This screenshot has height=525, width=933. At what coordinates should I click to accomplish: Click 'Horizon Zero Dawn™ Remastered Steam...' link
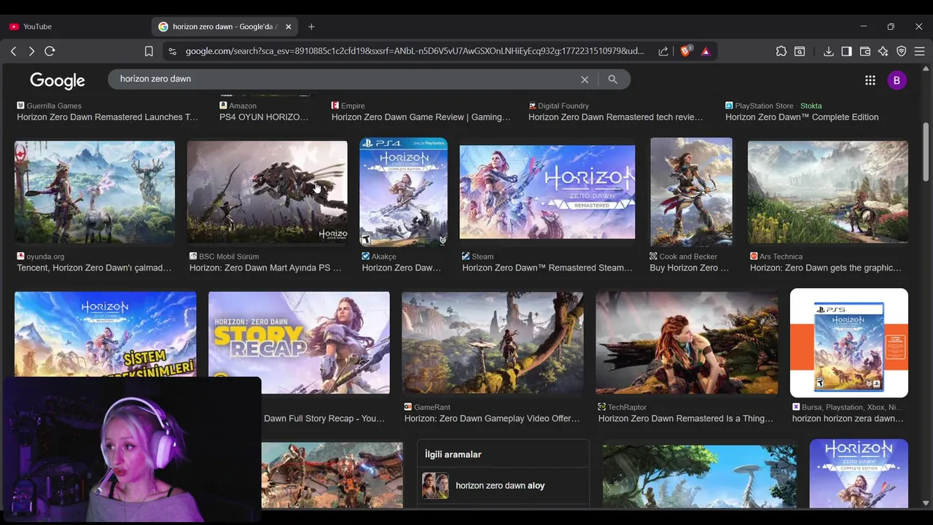547,268
